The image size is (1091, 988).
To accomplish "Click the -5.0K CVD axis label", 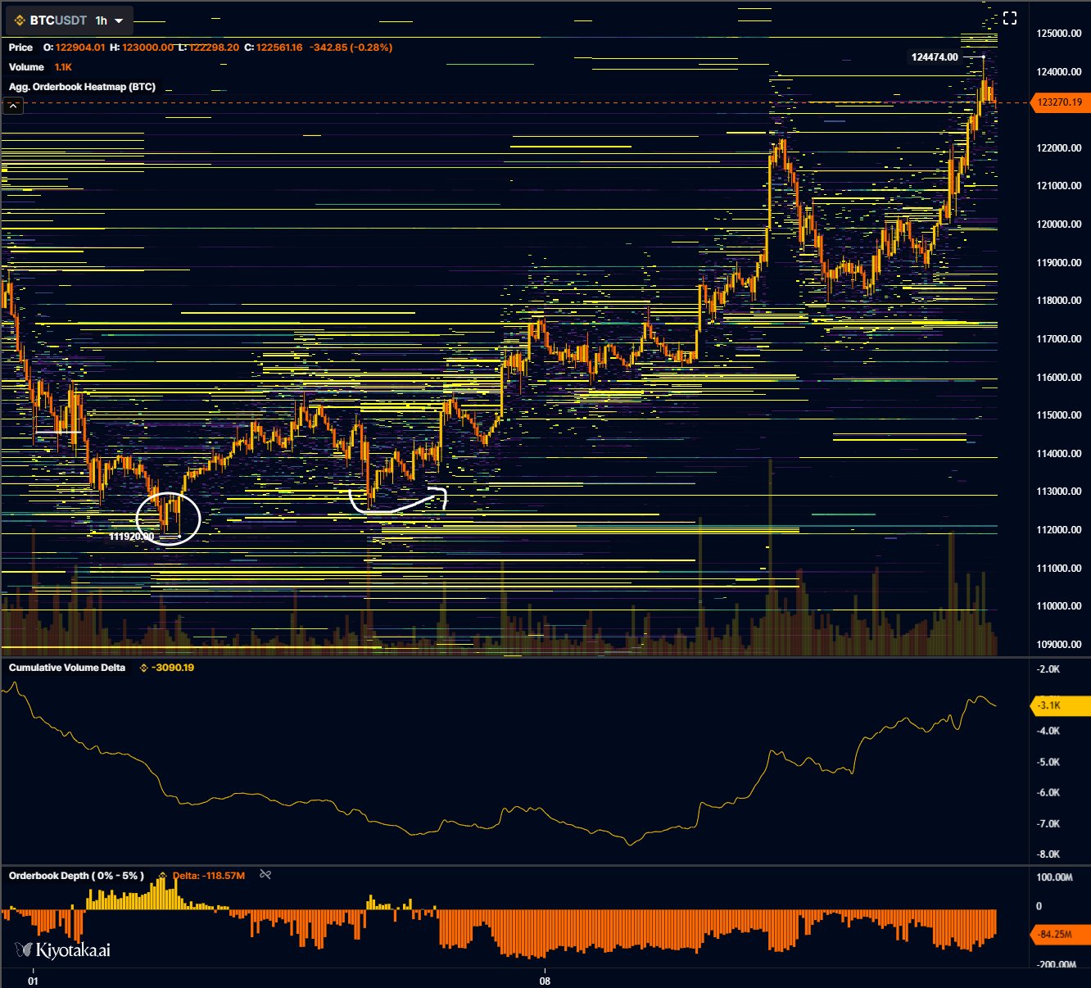I will [x=1048, y=762].
